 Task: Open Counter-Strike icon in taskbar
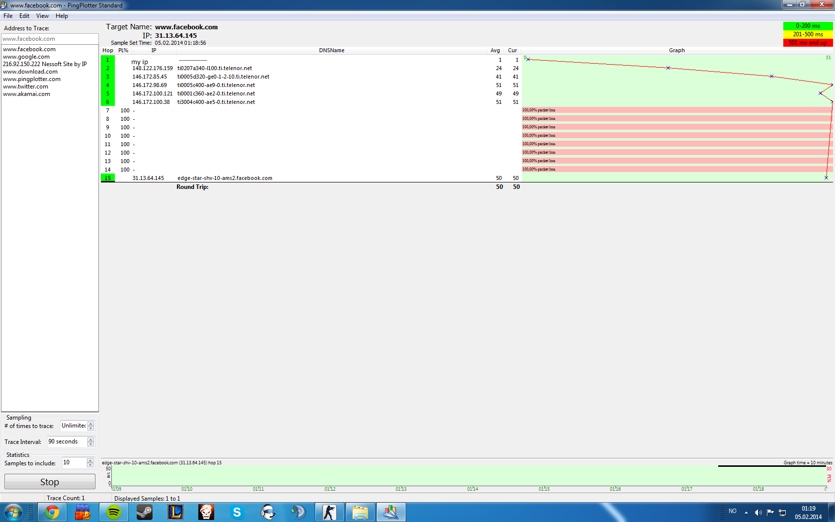click(329, 512)
